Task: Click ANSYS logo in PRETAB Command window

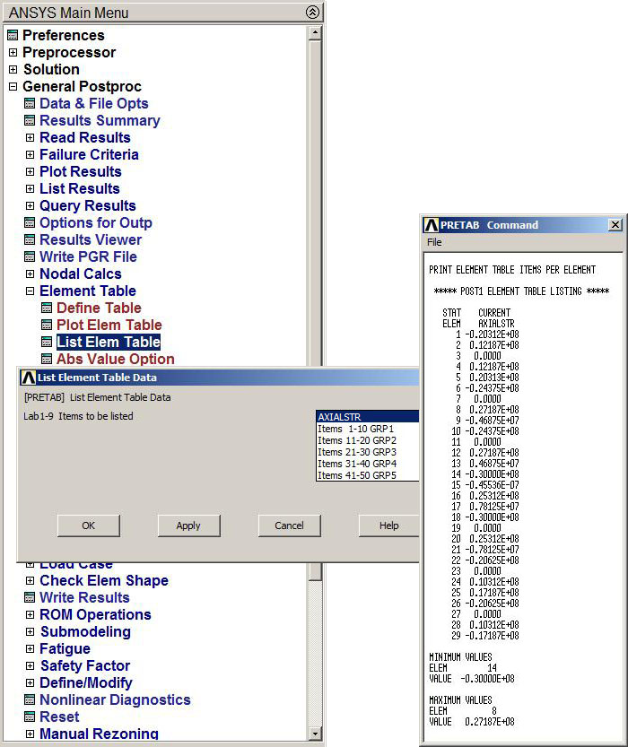Action: 432,225
